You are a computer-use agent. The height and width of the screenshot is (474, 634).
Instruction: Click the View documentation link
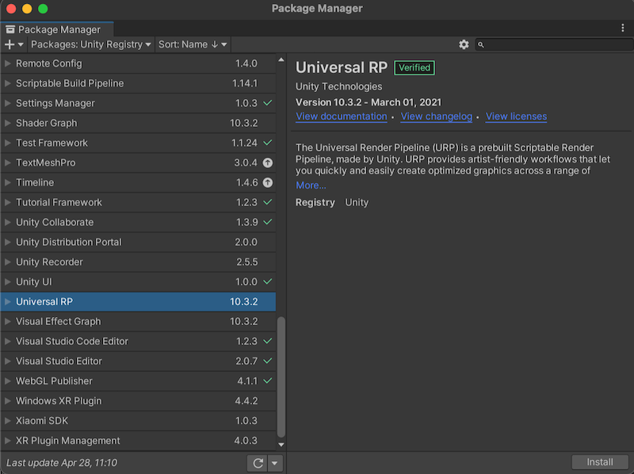[x=341, y=117]
